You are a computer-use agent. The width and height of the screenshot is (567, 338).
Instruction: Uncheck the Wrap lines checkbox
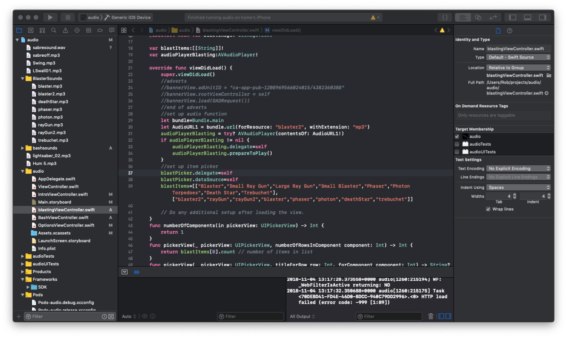[488, 209]
